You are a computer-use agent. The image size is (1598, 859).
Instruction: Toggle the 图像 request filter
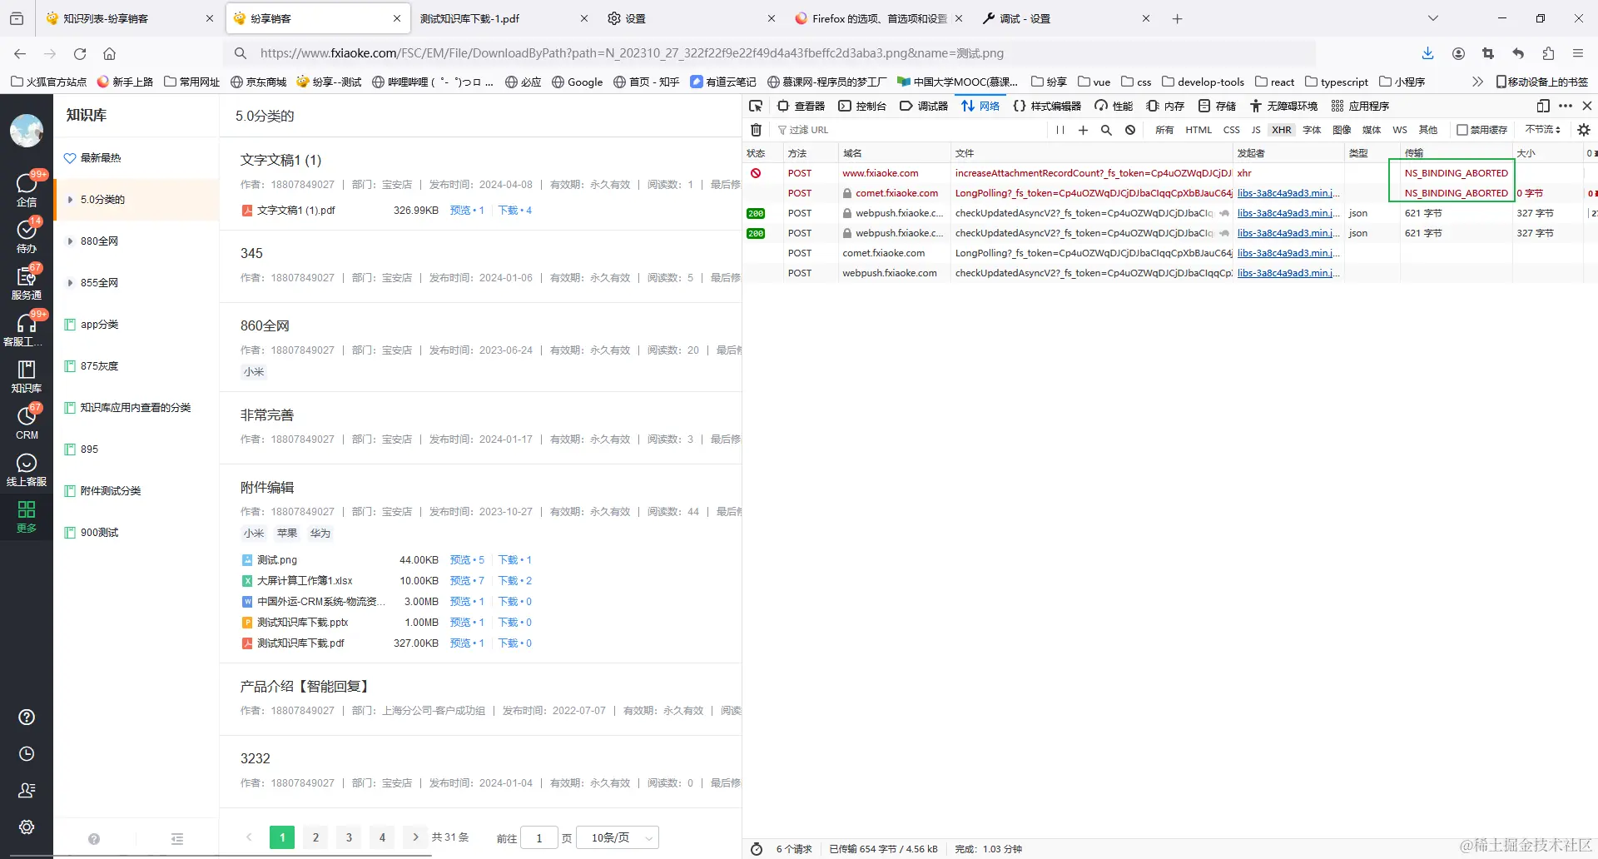point(1342,130)
